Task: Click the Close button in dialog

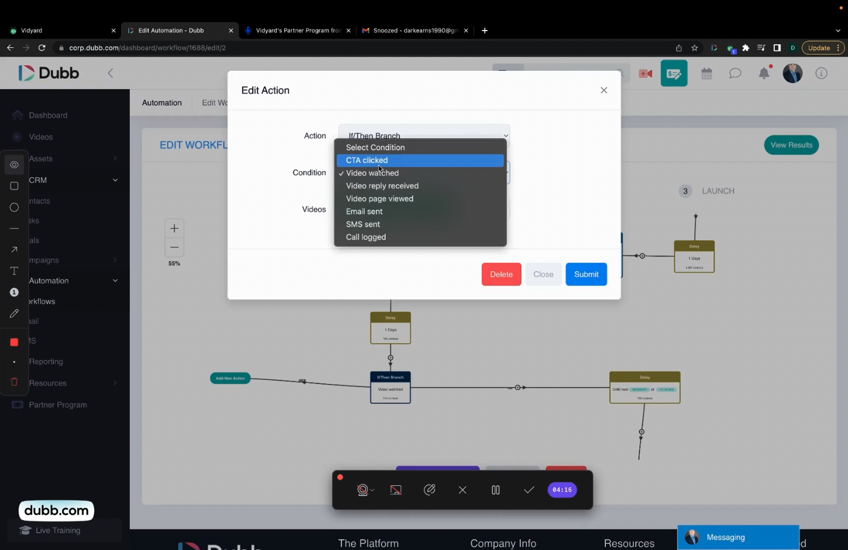Action: (x=543, y=274)
